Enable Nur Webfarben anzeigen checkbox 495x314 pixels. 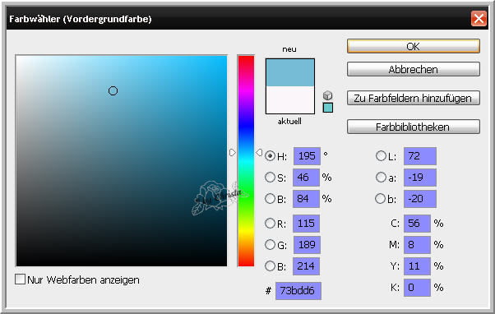[x=21, y=279]
